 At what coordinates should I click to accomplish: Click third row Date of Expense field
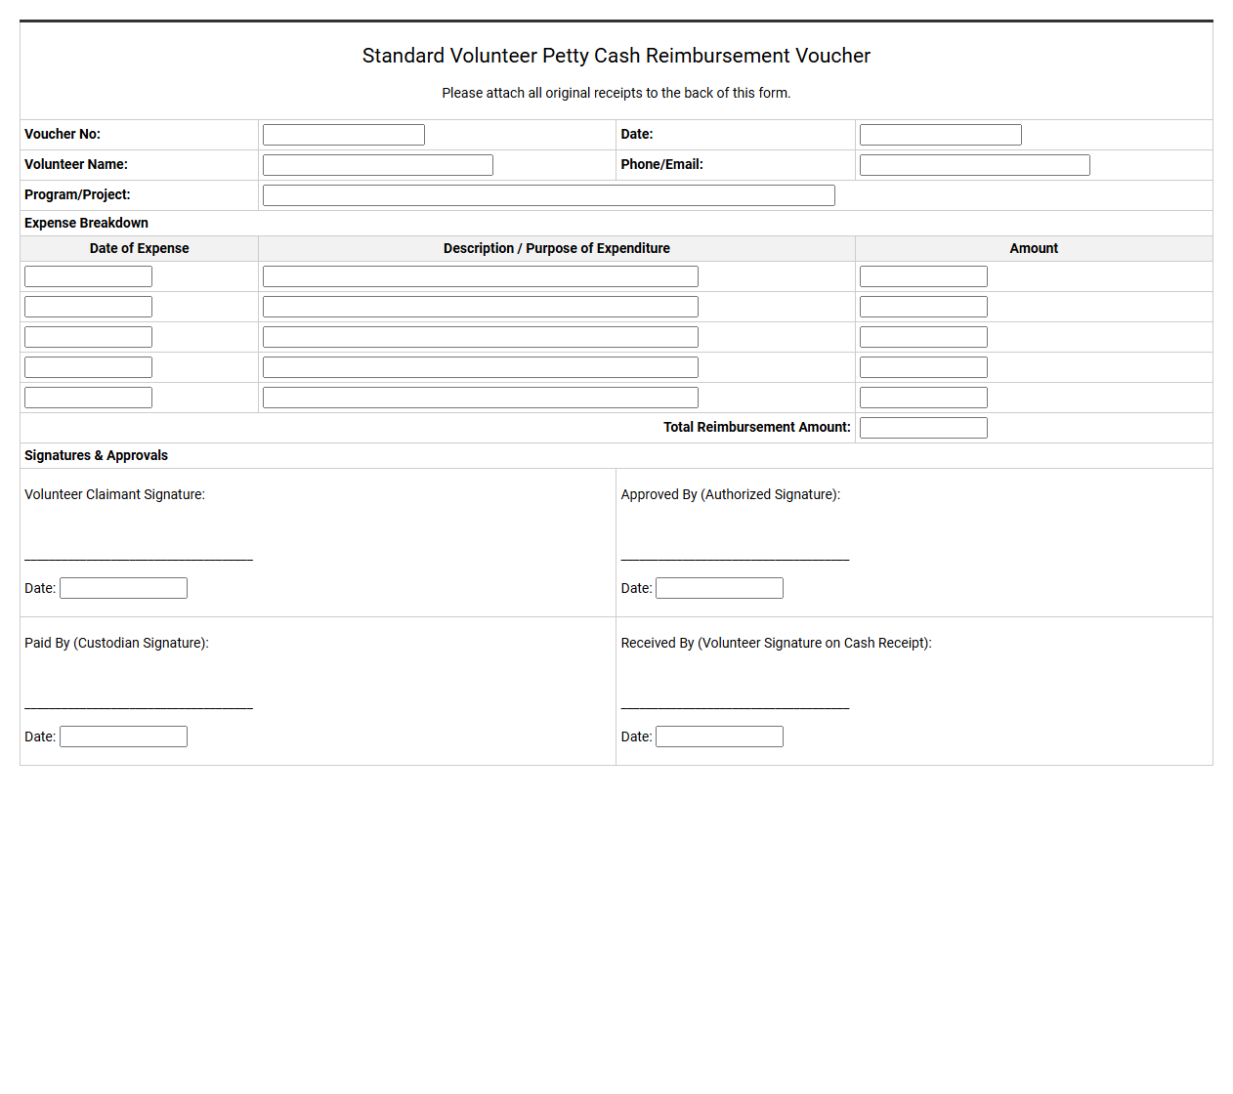(88, 337)
